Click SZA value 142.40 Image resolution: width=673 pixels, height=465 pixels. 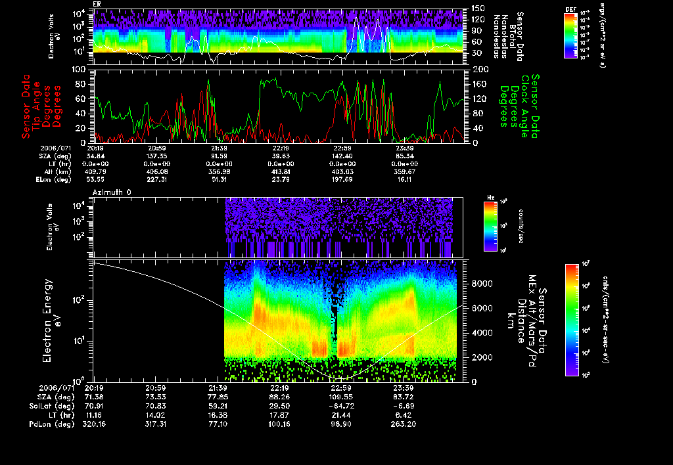tap(342, 156)
